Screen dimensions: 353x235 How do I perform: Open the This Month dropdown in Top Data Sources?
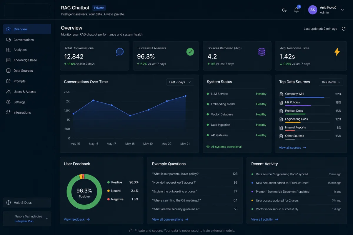(331, 82)
